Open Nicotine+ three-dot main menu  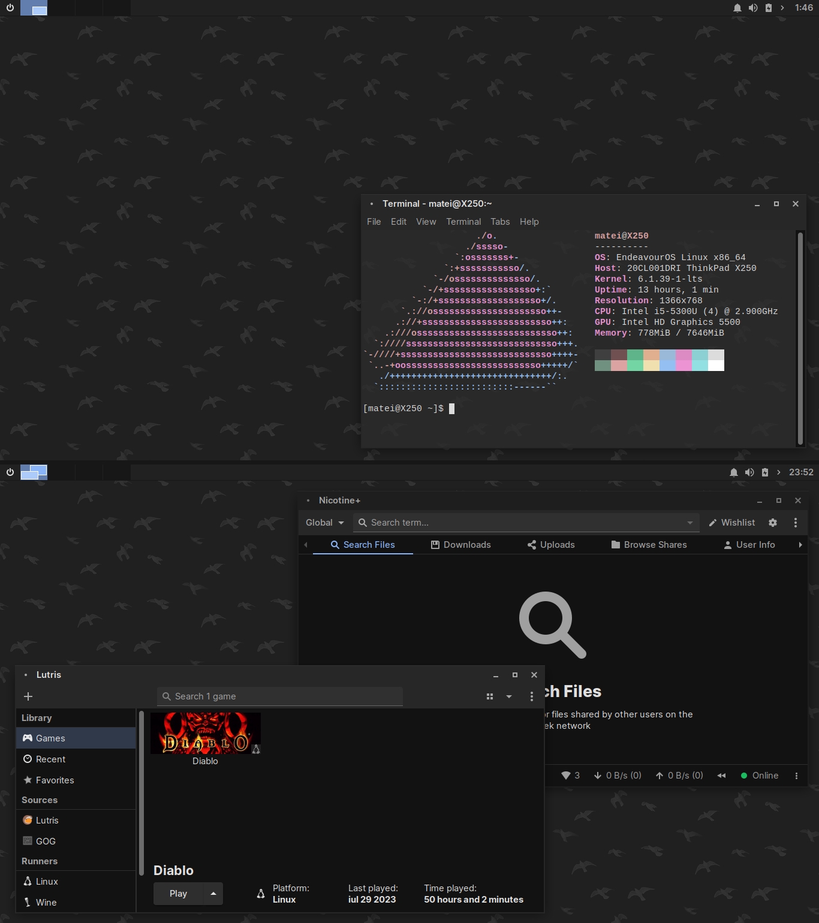[x=796, y=523]
